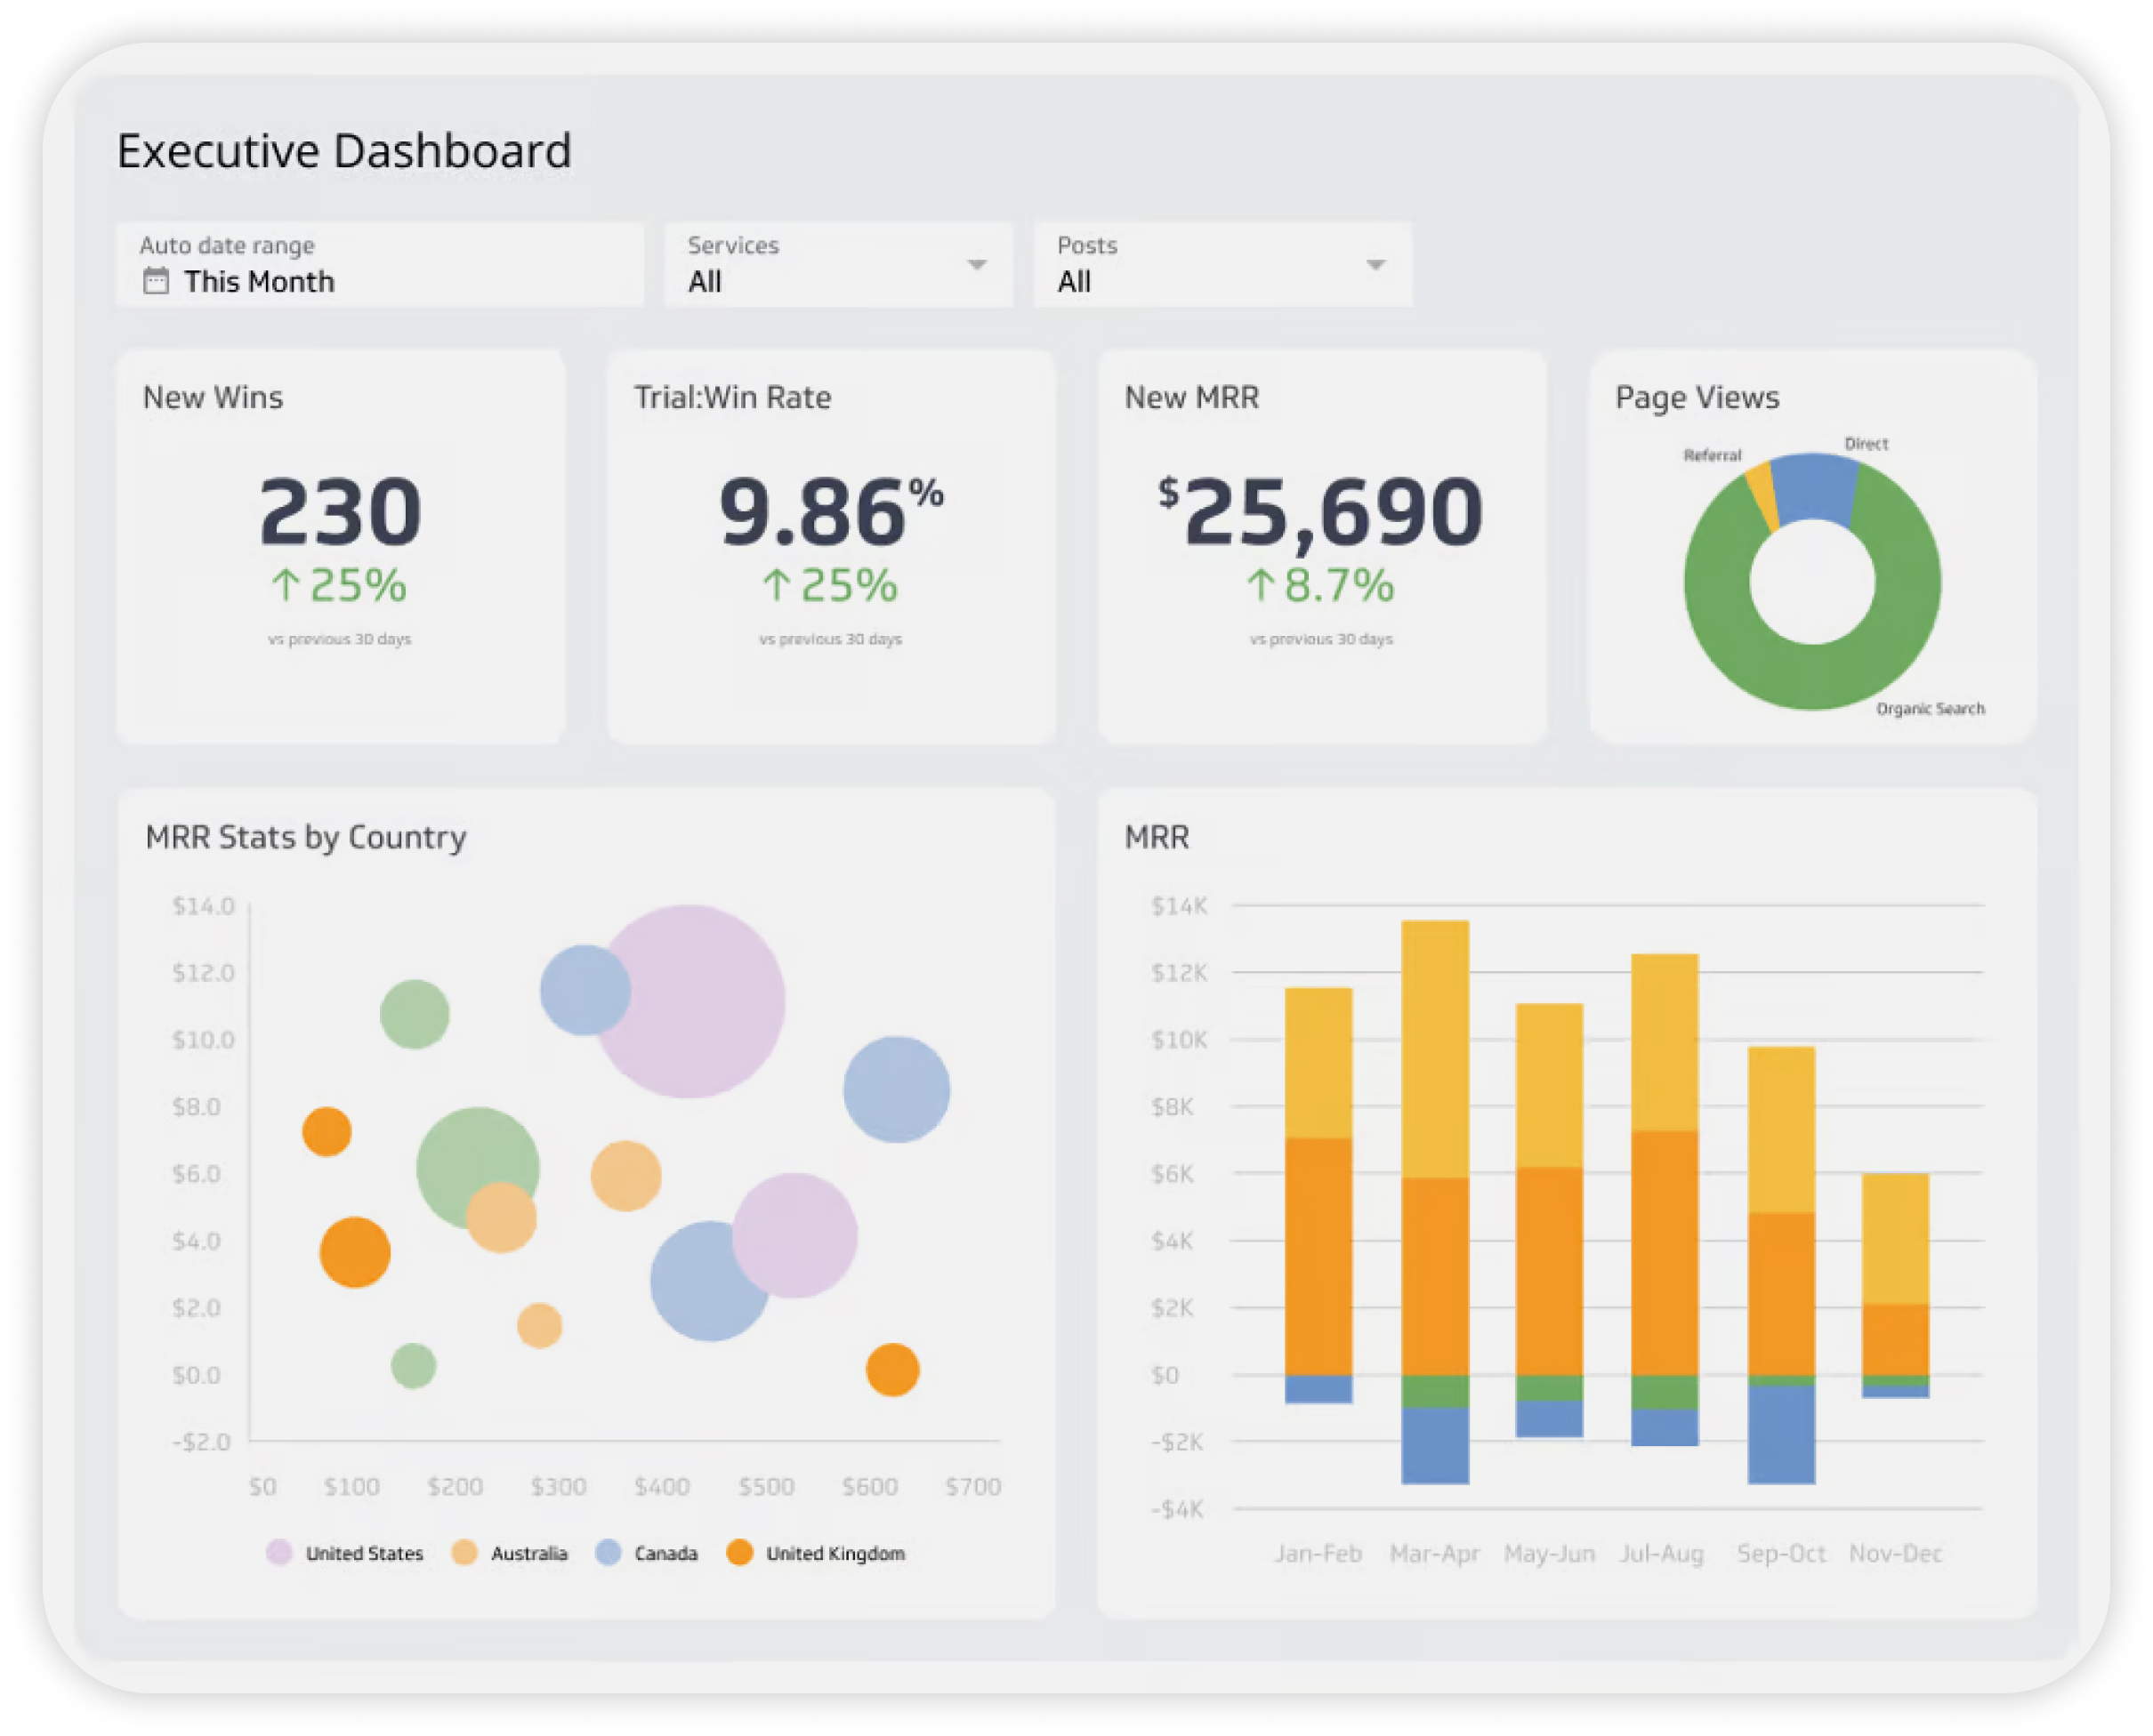Click the New Wins 230 value
The width and height of the screenshot is (2153, 1736).
tap(340, 512)
